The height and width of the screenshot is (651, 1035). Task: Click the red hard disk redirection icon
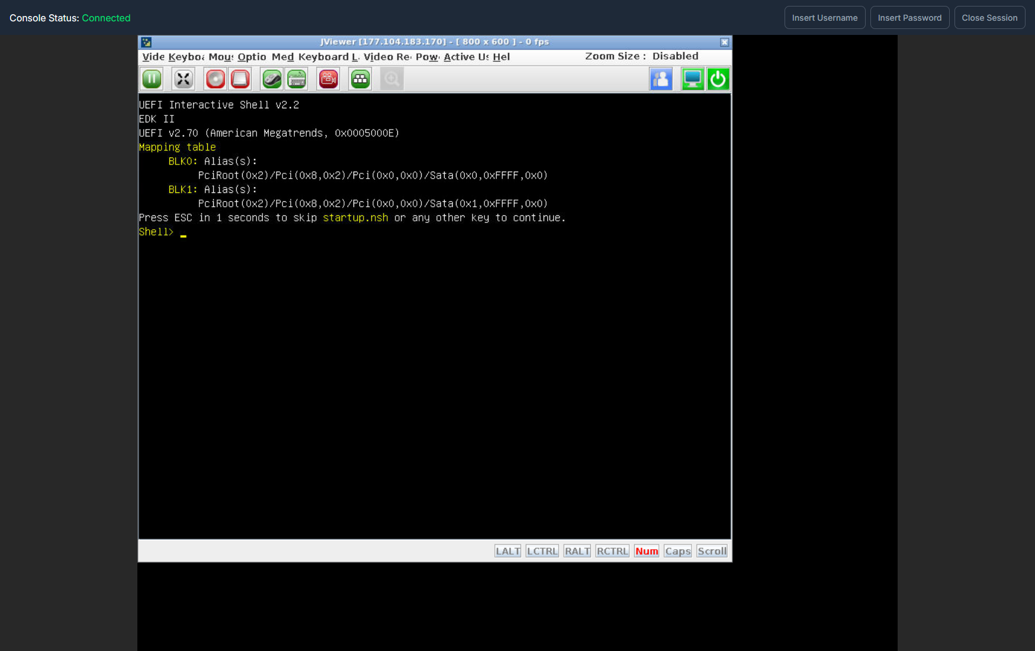point(240,79)
